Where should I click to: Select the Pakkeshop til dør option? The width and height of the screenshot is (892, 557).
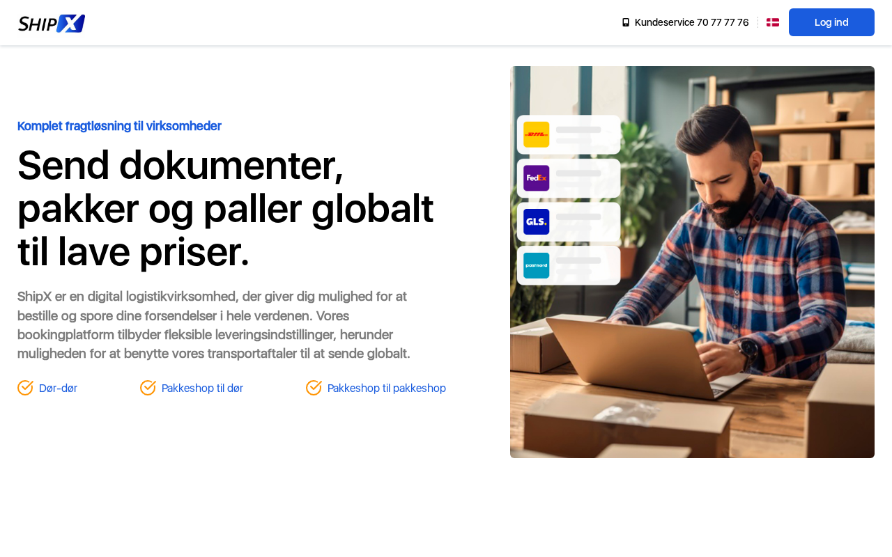pos(202,389)
